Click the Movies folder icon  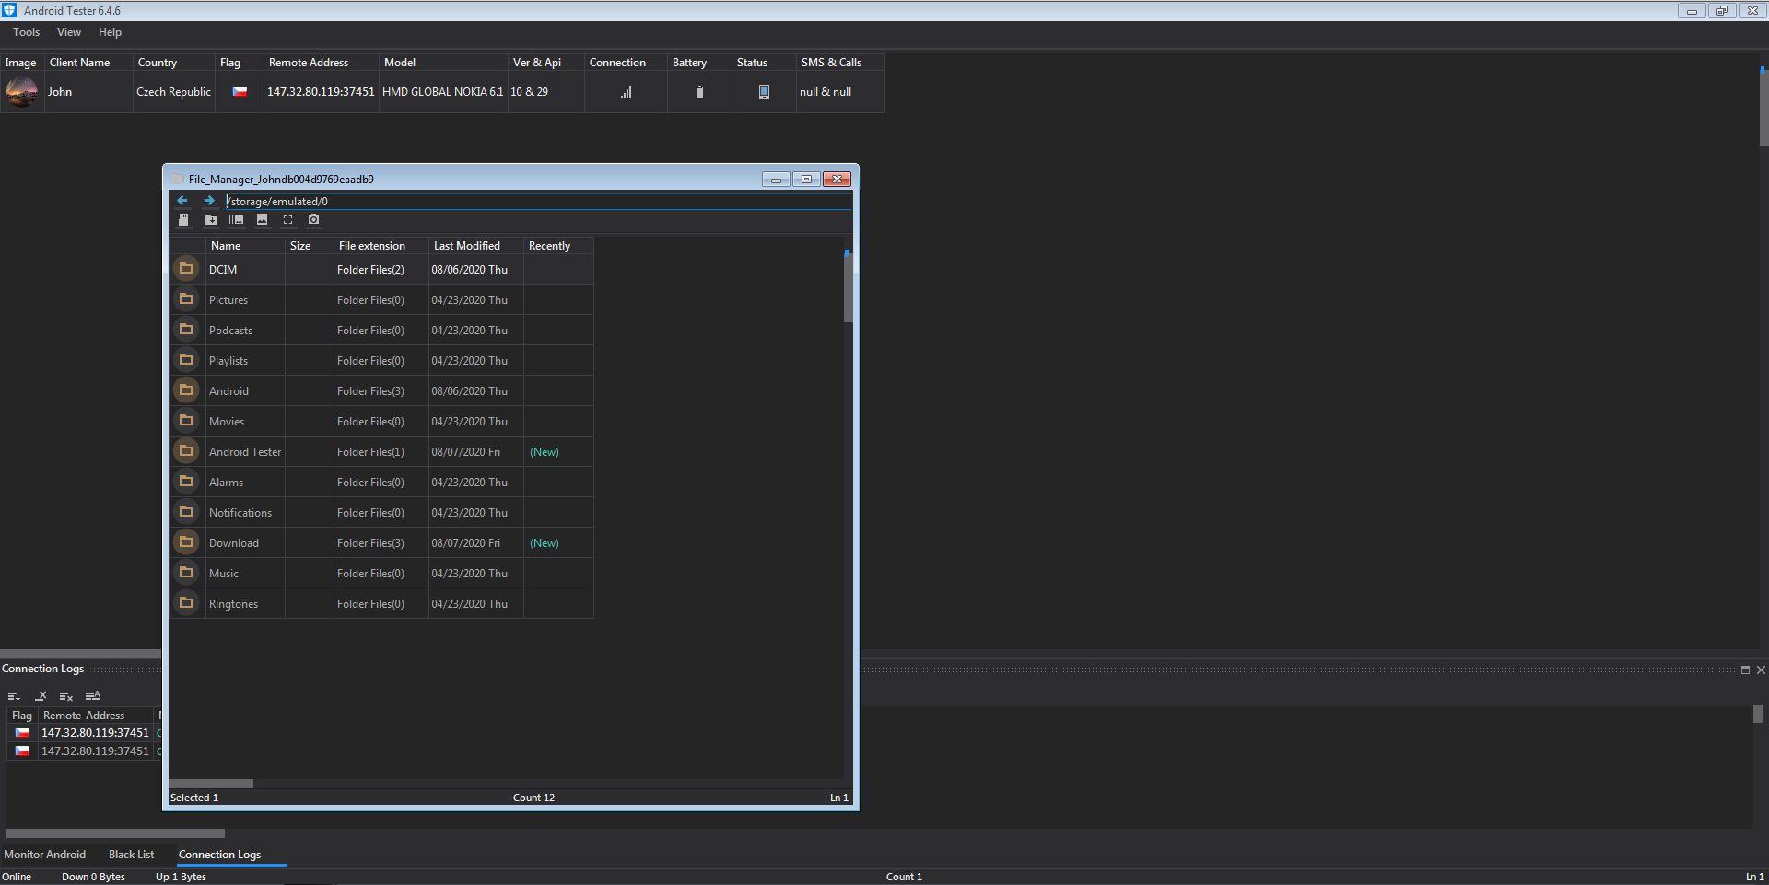coord(186,421)
